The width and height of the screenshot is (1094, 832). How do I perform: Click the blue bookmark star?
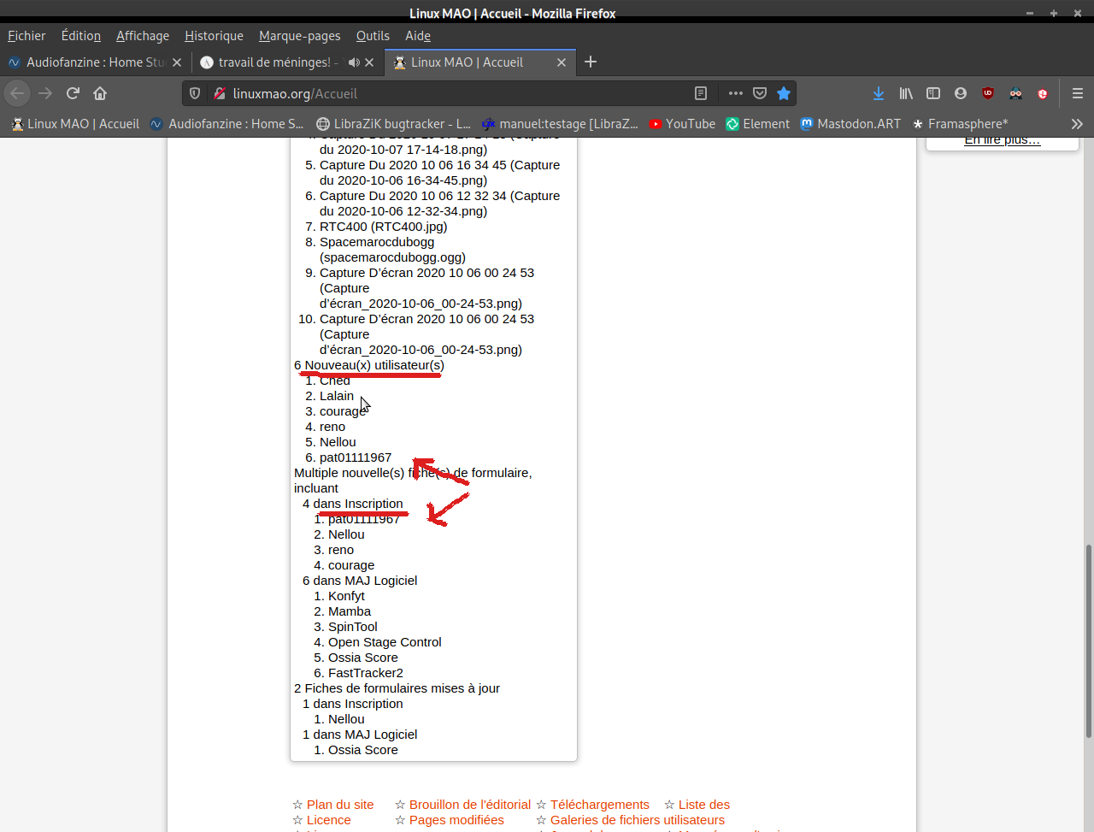[x=784, y=93]
